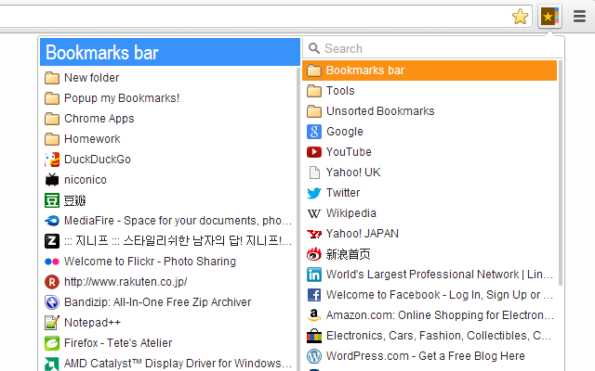Open Wikipedia bookmark text

pyautogui.click(x=351, y=213)
